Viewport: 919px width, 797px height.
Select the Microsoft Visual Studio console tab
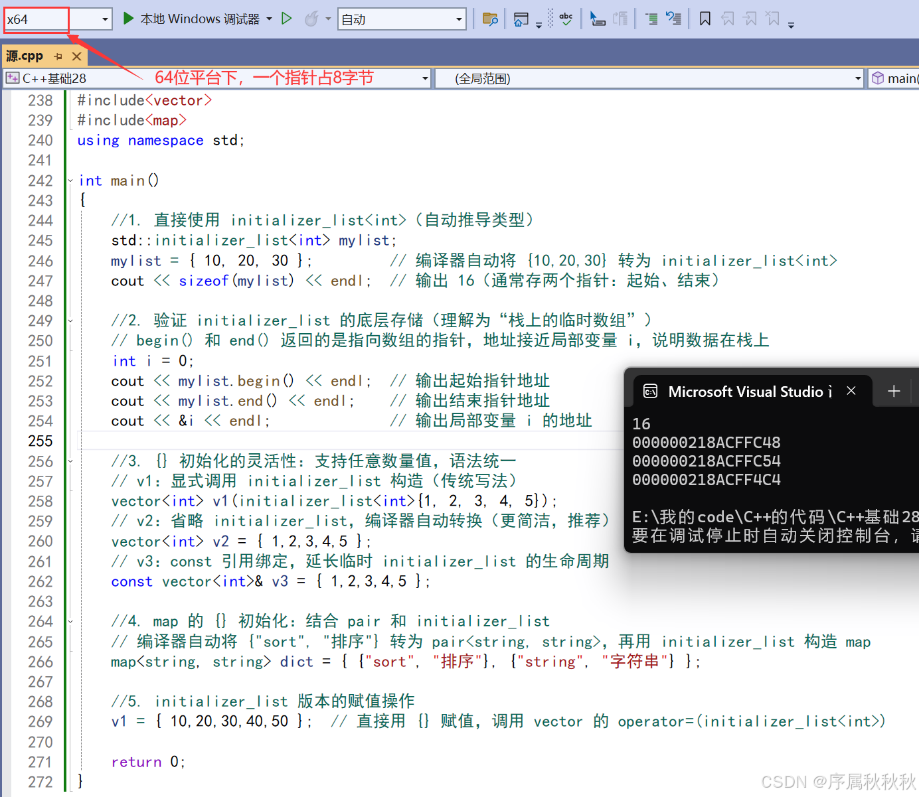[750, 392]
